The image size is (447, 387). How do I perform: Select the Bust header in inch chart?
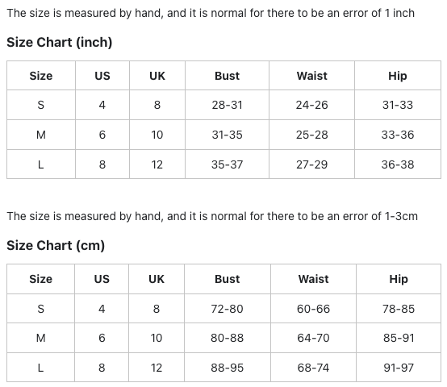(x=227, y=76)
